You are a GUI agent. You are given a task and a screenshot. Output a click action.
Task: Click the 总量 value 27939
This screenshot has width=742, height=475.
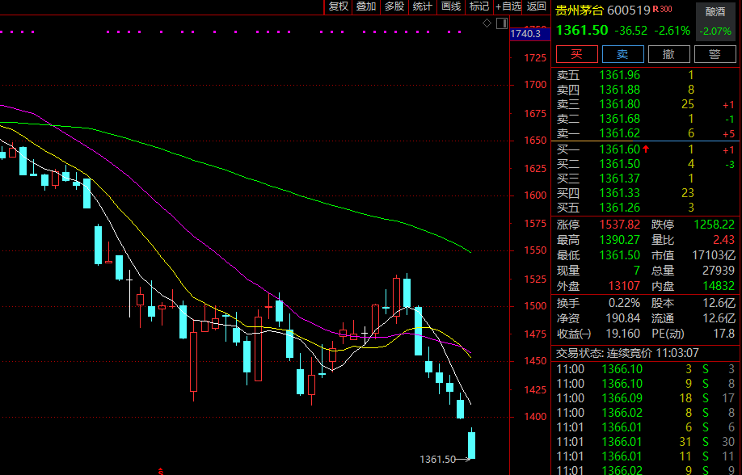[719, 271]
